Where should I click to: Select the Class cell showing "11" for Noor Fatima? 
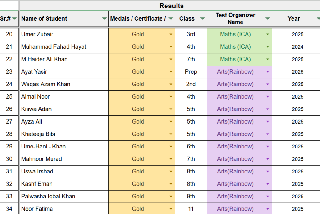pyautogui.click(x=191, y=209)
